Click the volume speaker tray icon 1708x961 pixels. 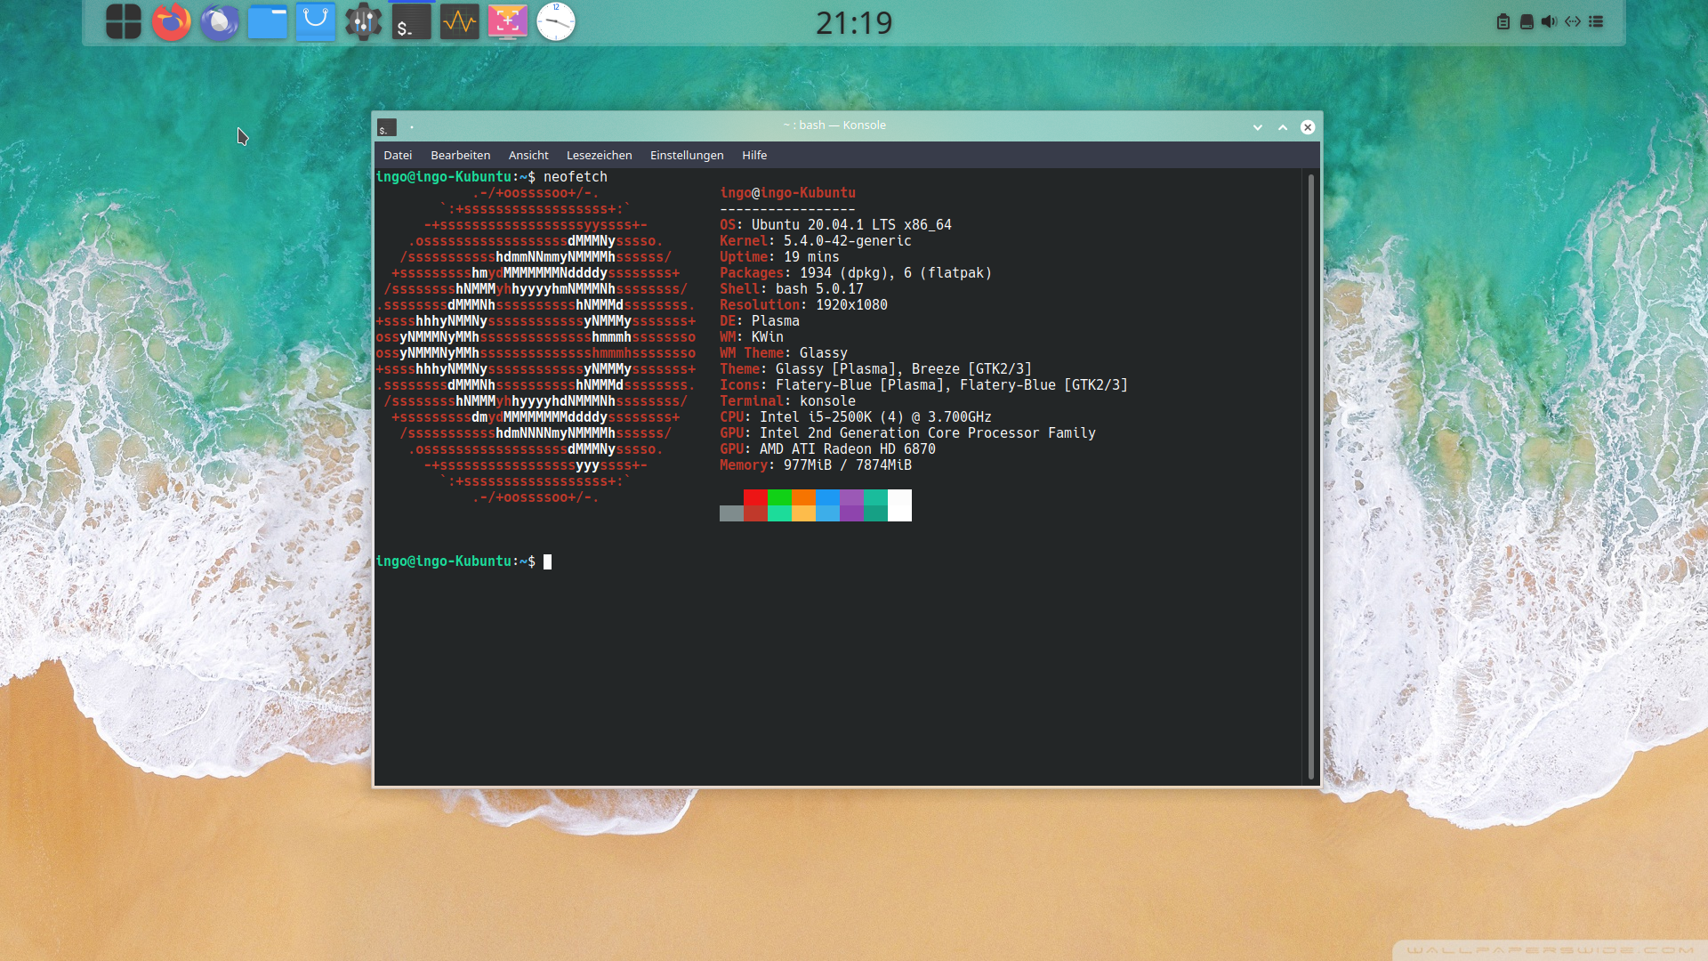tap(1549, 21)
